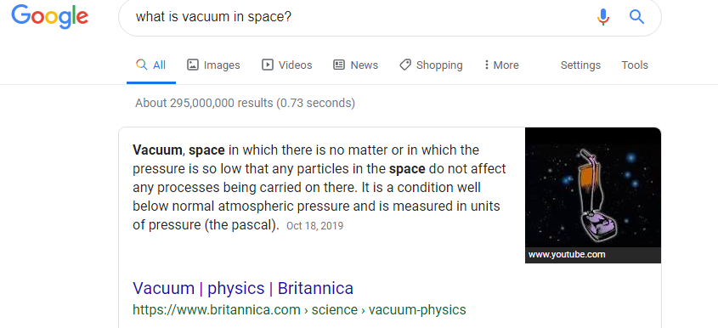The width and height of the screenshot is (718, 328).
Task: Expand the Tools options
Action: (635, 65)
